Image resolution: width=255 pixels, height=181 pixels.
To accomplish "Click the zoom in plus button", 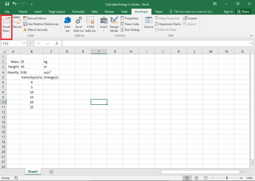I will pyautogui.click(x=241, y=178).
